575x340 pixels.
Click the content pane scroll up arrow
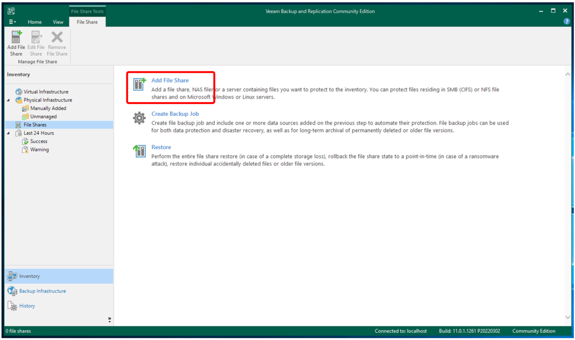click(568, 74)
